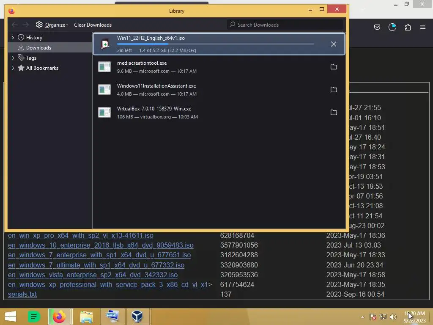Go back with Library back arrow

click(x=15, y=25)
